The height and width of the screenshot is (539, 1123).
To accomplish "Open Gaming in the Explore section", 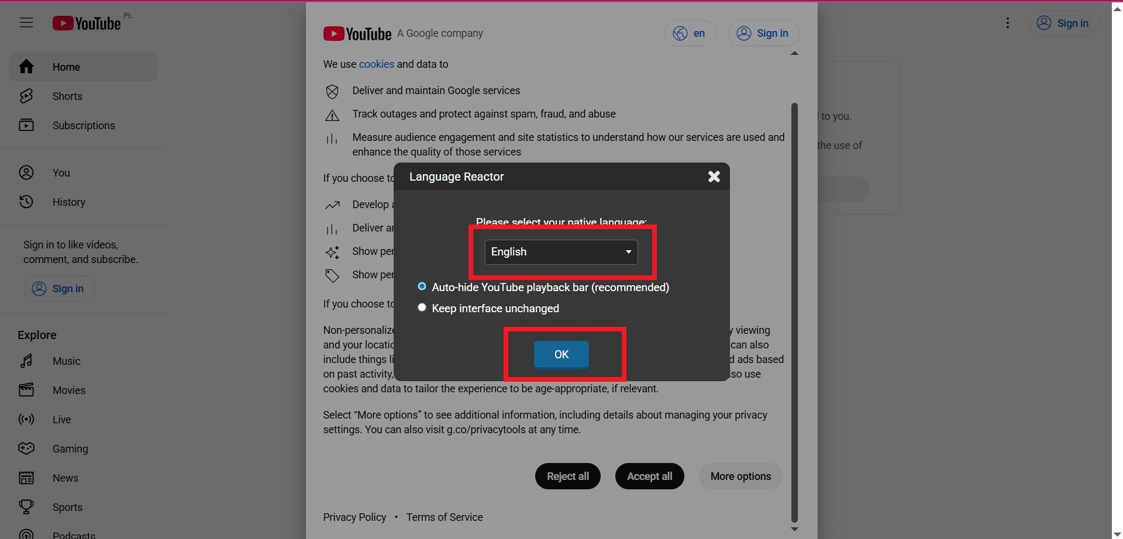I will (70, 448).
